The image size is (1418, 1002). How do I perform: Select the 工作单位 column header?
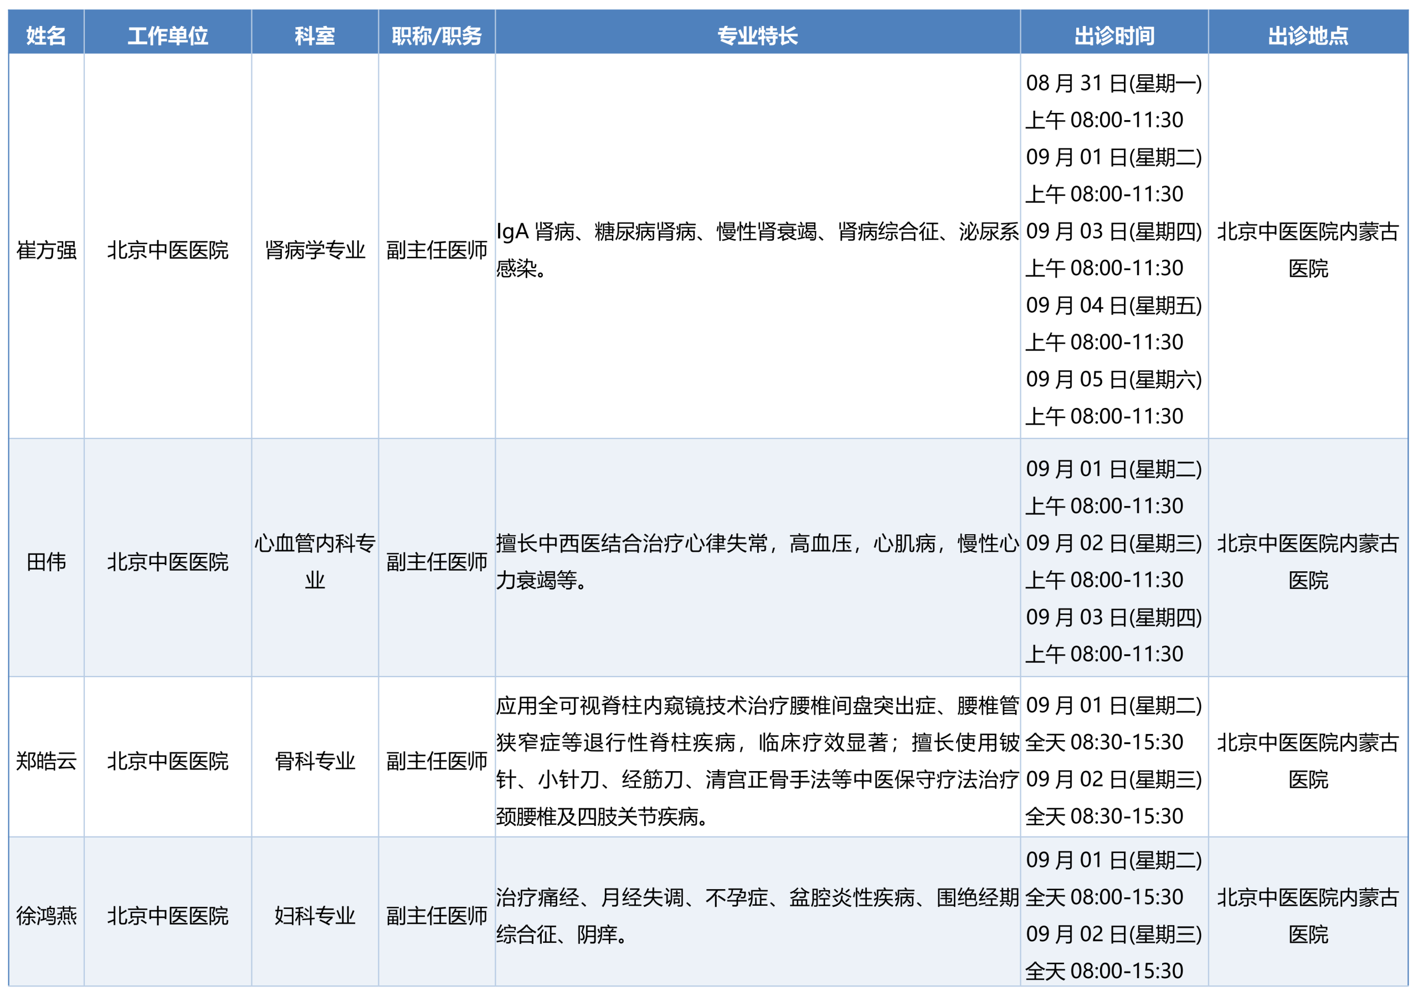pyautogui.click(x=168, y=36)
